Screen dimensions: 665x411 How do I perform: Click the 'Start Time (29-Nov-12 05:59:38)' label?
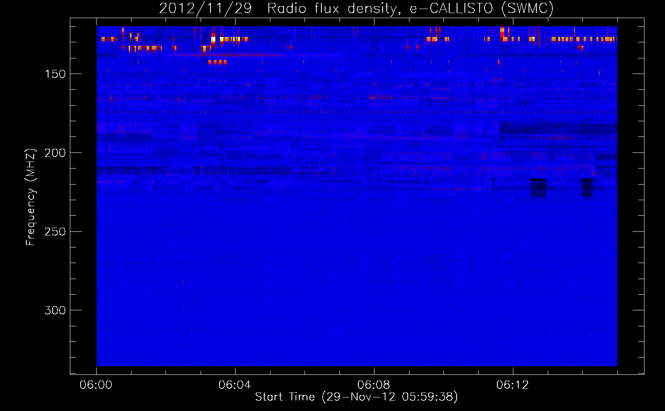356,397
